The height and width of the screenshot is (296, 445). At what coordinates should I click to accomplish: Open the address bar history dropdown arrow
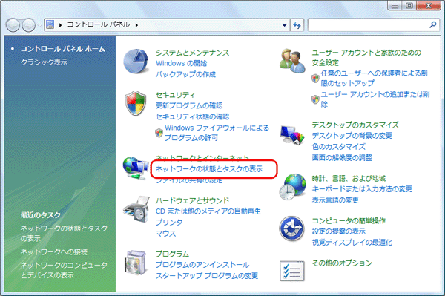coord(284,25)
